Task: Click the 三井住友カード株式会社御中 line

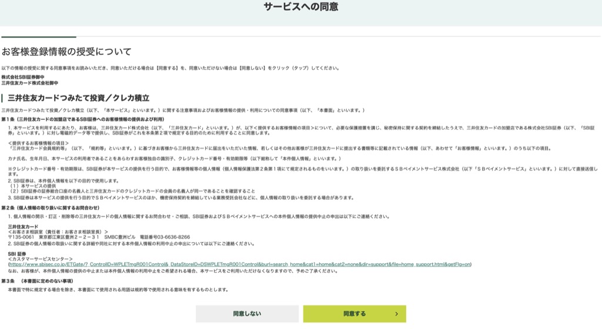Action: pos(29,83)
